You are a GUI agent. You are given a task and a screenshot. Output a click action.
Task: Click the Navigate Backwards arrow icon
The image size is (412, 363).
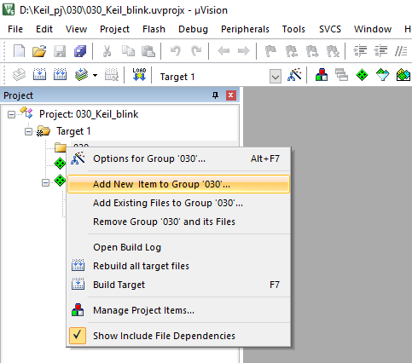[223, 51]
